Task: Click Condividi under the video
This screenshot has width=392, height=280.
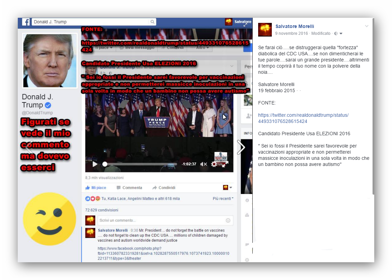Action: coord(164,187)
